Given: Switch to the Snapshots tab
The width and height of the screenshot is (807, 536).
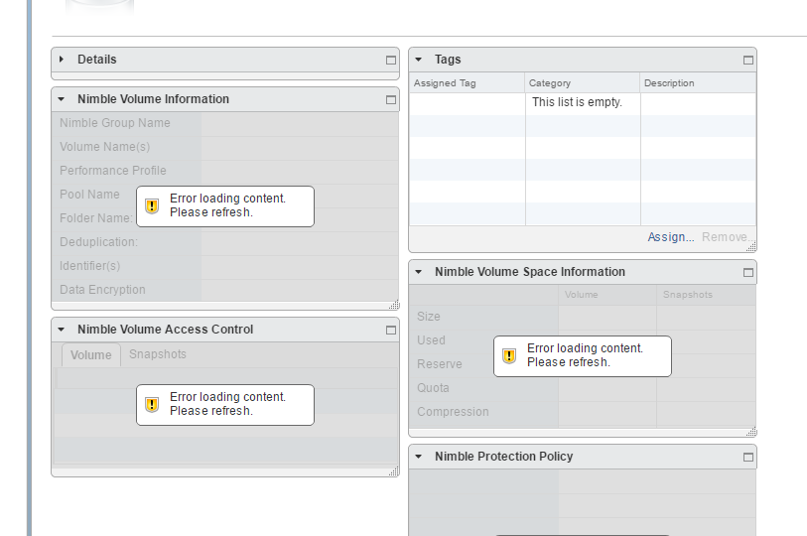Looking at the screenshot, I should tap(158, 354).
